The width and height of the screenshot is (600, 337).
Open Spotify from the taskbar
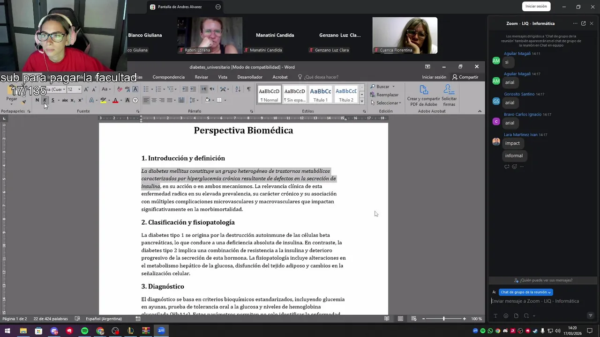84,331
